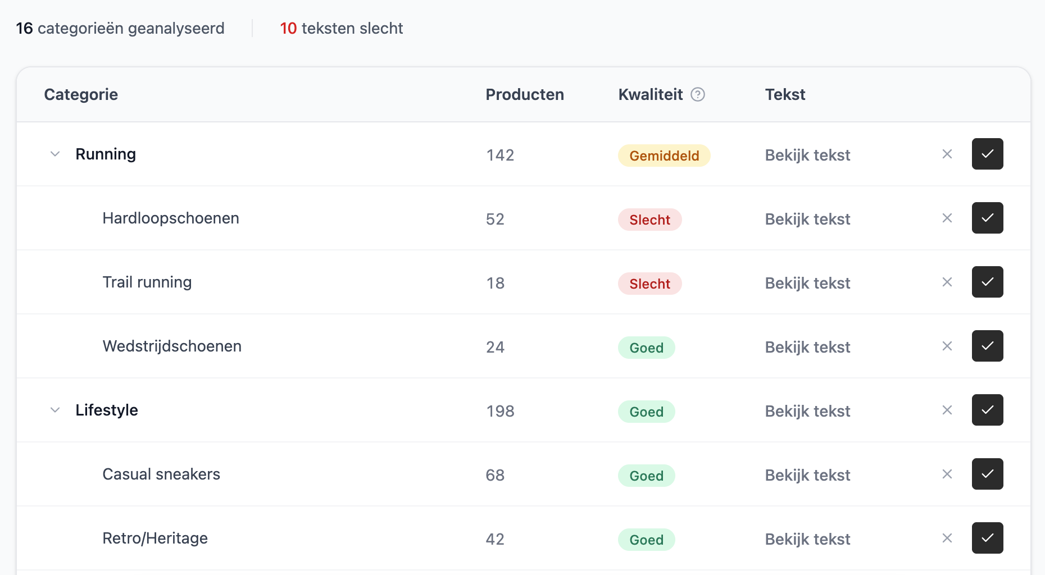This screenshot has width=1045, height=575.
Task: Dismiss the Hardloopschoenen row via X icon
Action: 947,218
